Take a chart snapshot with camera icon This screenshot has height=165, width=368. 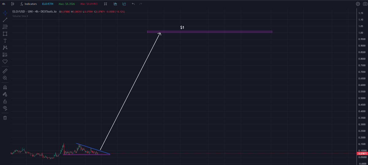[x=365, y=4]
